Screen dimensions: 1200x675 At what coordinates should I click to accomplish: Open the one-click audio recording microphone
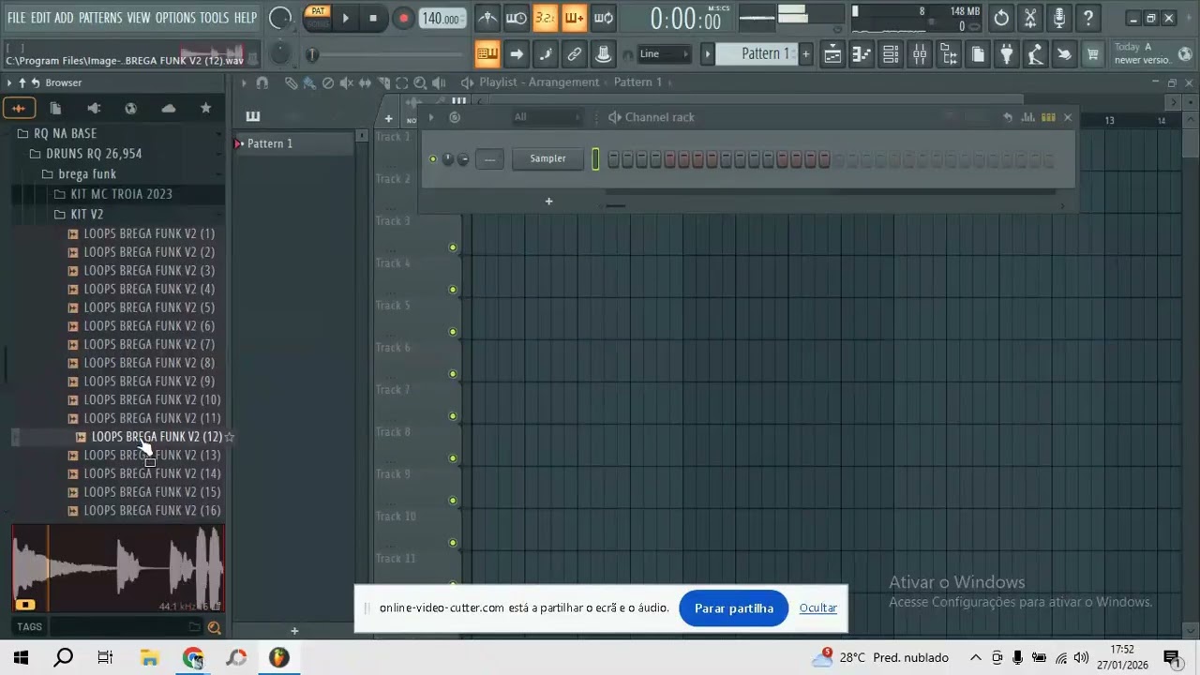coord(1059,18)
